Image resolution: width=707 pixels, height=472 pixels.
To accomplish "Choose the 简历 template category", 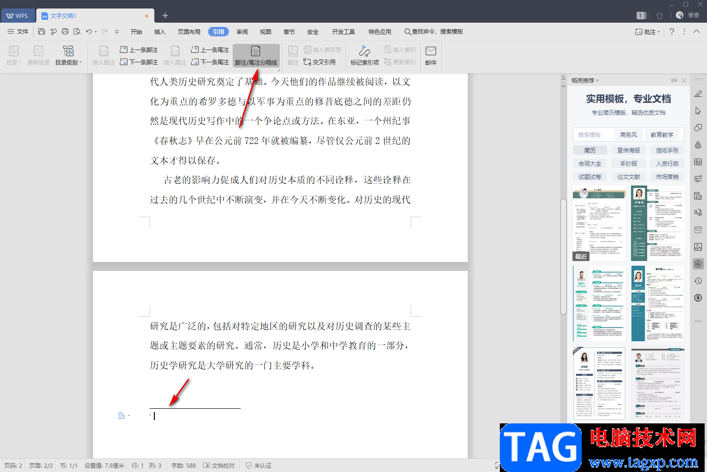I will tap(590, 150).
